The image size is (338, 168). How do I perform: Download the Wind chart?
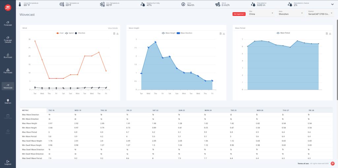pos(118,34)
